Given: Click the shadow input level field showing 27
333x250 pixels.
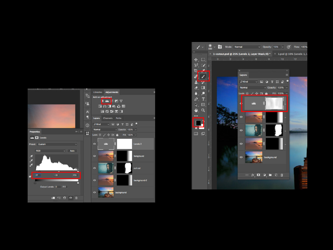Looking at the screenshot, I should click(38, 175).
